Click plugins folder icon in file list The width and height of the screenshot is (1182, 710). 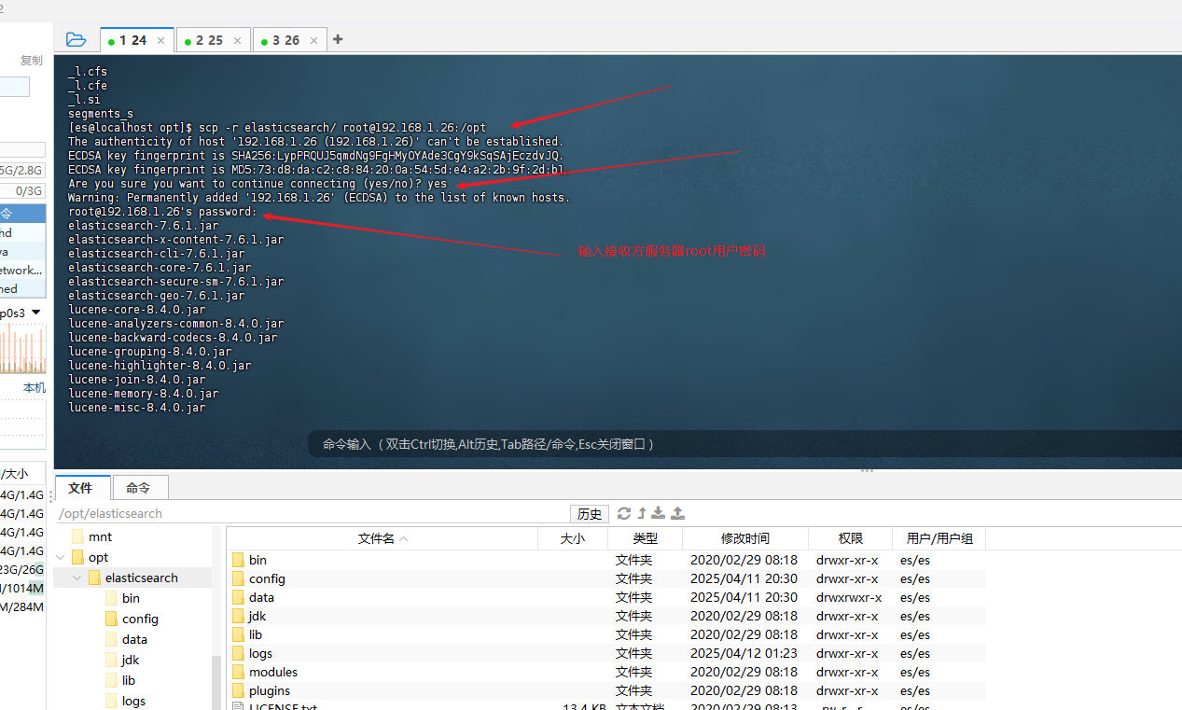pyautogui.click(x=238, y=690)
